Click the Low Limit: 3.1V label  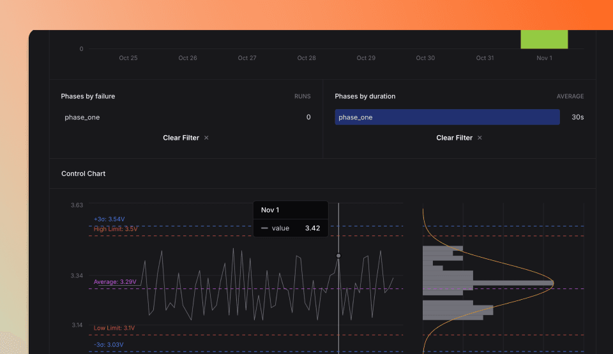[x=114, y=328]
